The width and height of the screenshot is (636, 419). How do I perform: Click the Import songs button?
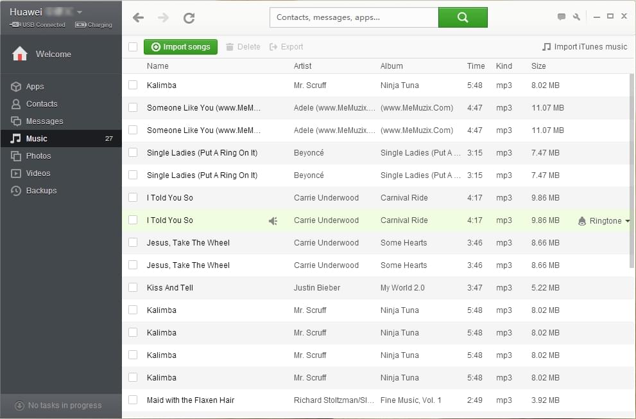tap(180, 47)
